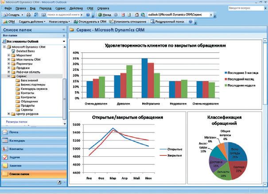
Task: Open the CRM toolbar options arrow
Action: coord(196,23)
